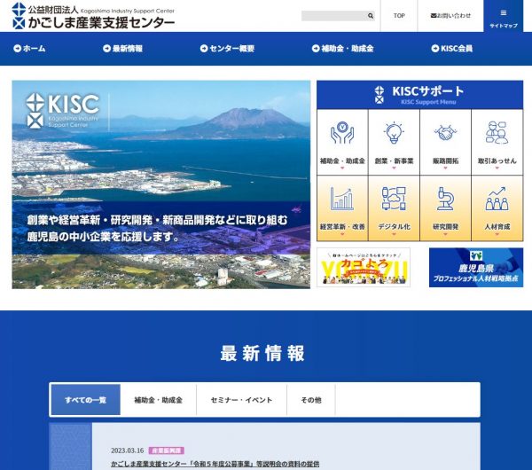Open 補助金・助成金 in navigation bar

(x=342, y=49)
